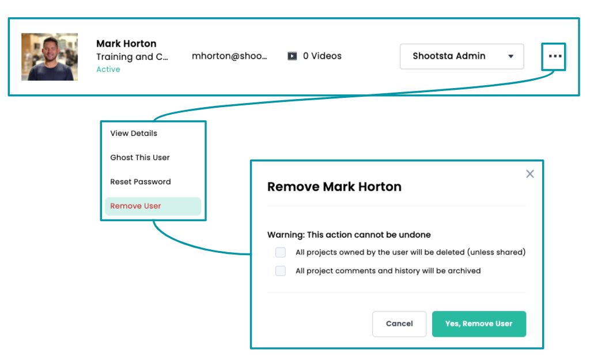590x357 pixels.
Task: Click the mhorton@shoo... email address
Action: click(x=229, y=56)
